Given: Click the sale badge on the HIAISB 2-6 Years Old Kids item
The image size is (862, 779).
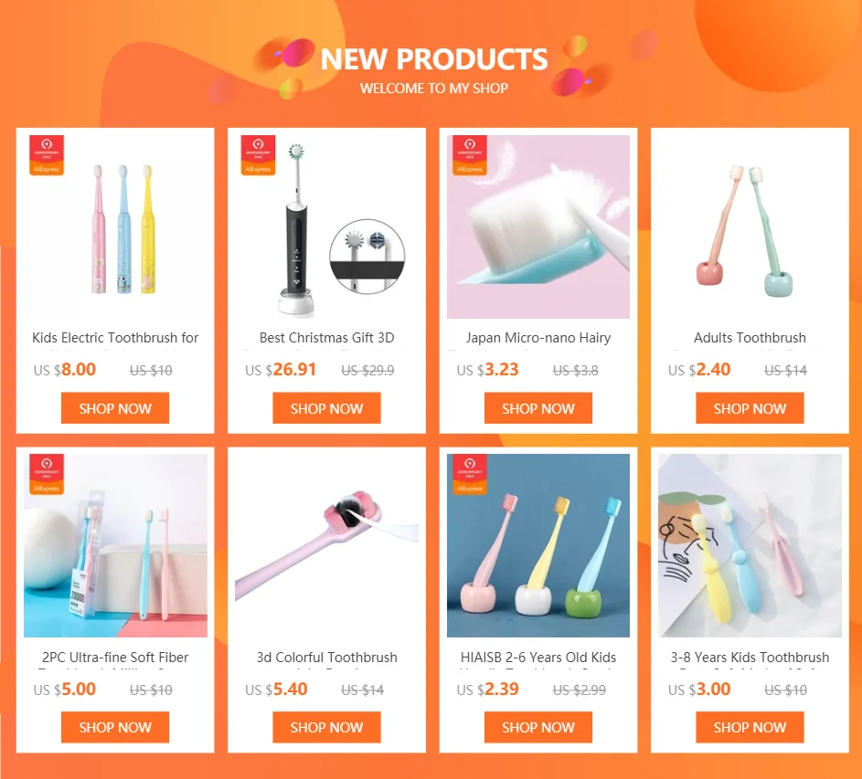Looking at the screenshot, I should [470, 475].
